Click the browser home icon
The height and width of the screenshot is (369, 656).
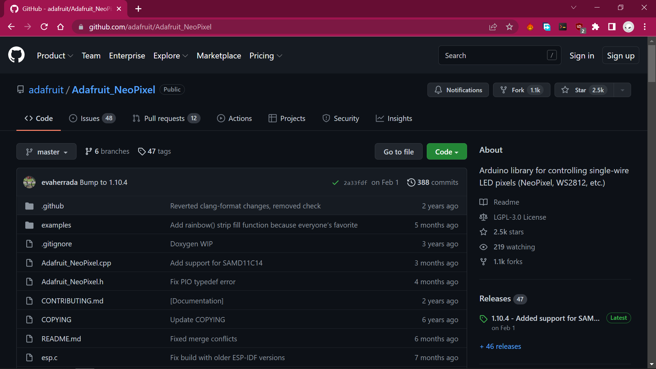coord(60,27)
